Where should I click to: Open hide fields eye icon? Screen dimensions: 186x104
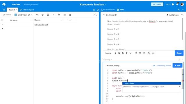pos(37,15)
